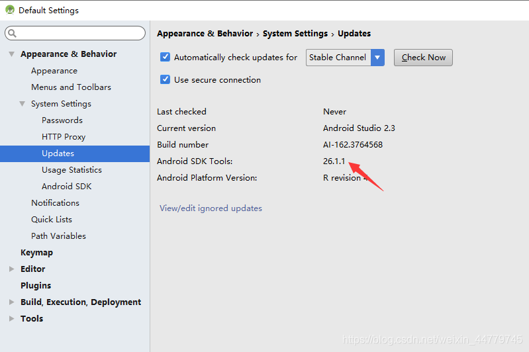Uncheck Use secure connection checkbox
The width and height of the screenshot is (529, 352).
(x=165, y=79)
